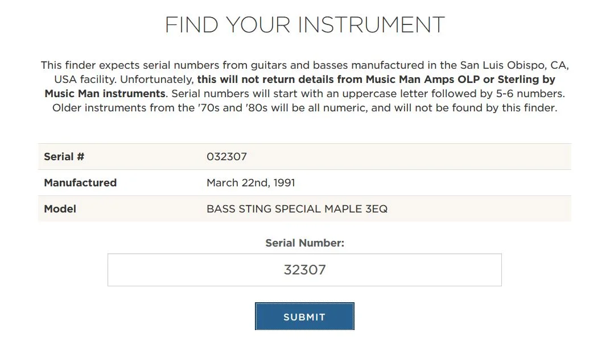The image size is (606, 346).
Task: Select the 'Manufactured' row label
Action: (x=80, y=182)
